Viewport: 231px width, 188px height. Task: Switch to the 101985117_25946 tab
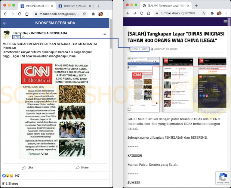pyautogui.click(x=75, y=6)
